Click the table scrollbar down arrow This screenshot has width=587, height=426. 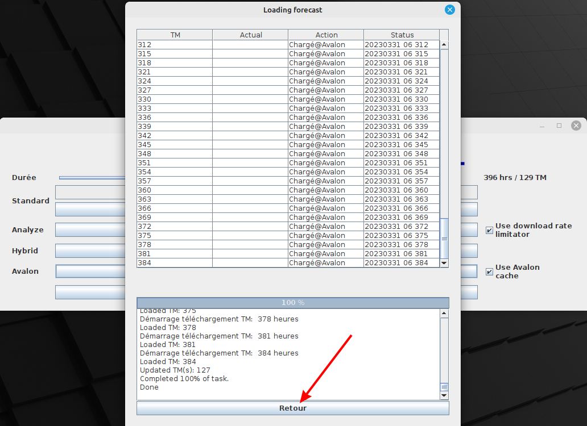click(444, 263)
